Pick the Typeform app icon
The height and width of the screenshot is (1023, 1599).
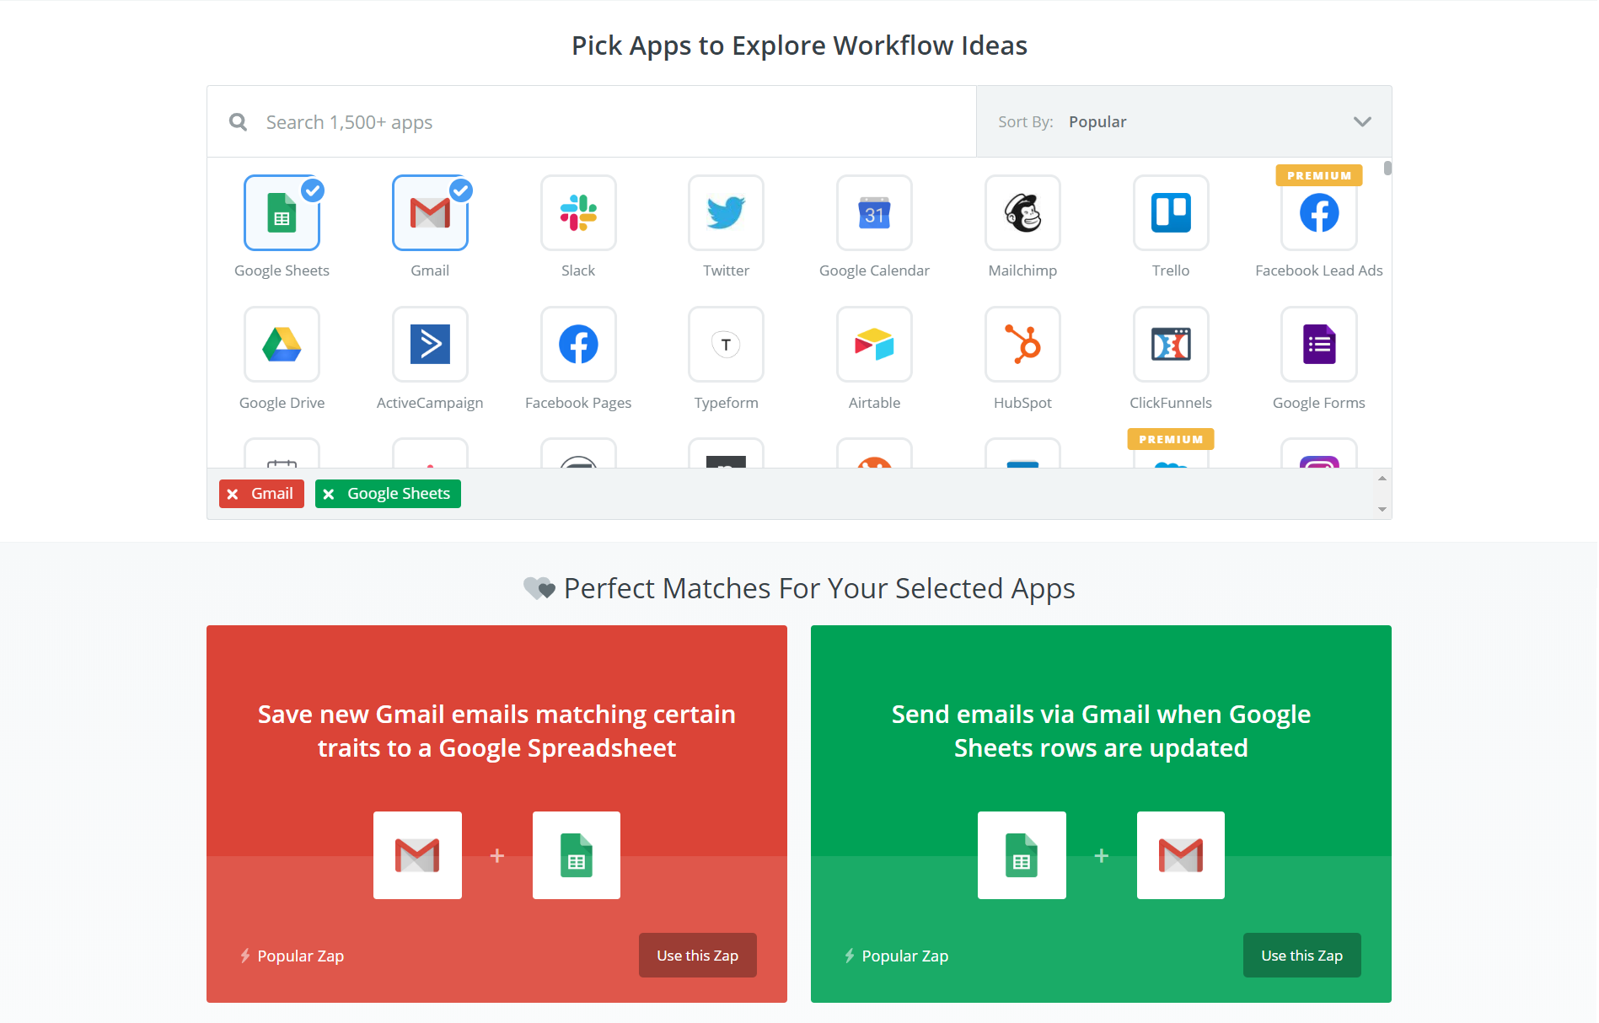726,344
